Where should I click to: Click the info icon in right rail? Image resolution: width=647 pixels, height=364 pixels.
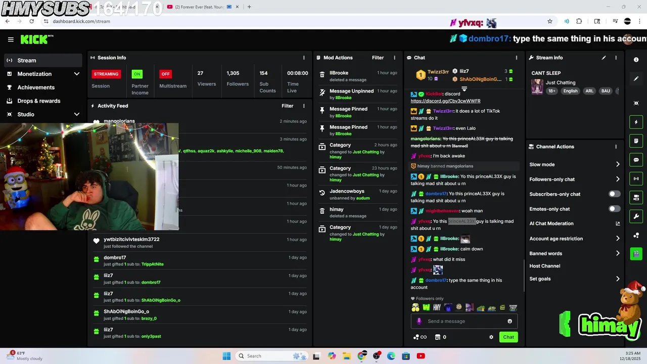636,60
